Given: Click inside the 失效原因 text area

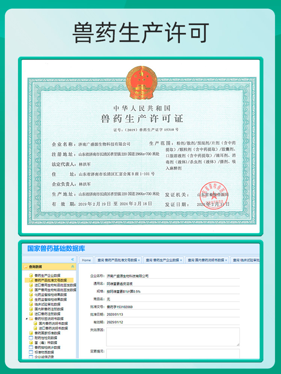Looking at the screenshot, I should (173, 337).
